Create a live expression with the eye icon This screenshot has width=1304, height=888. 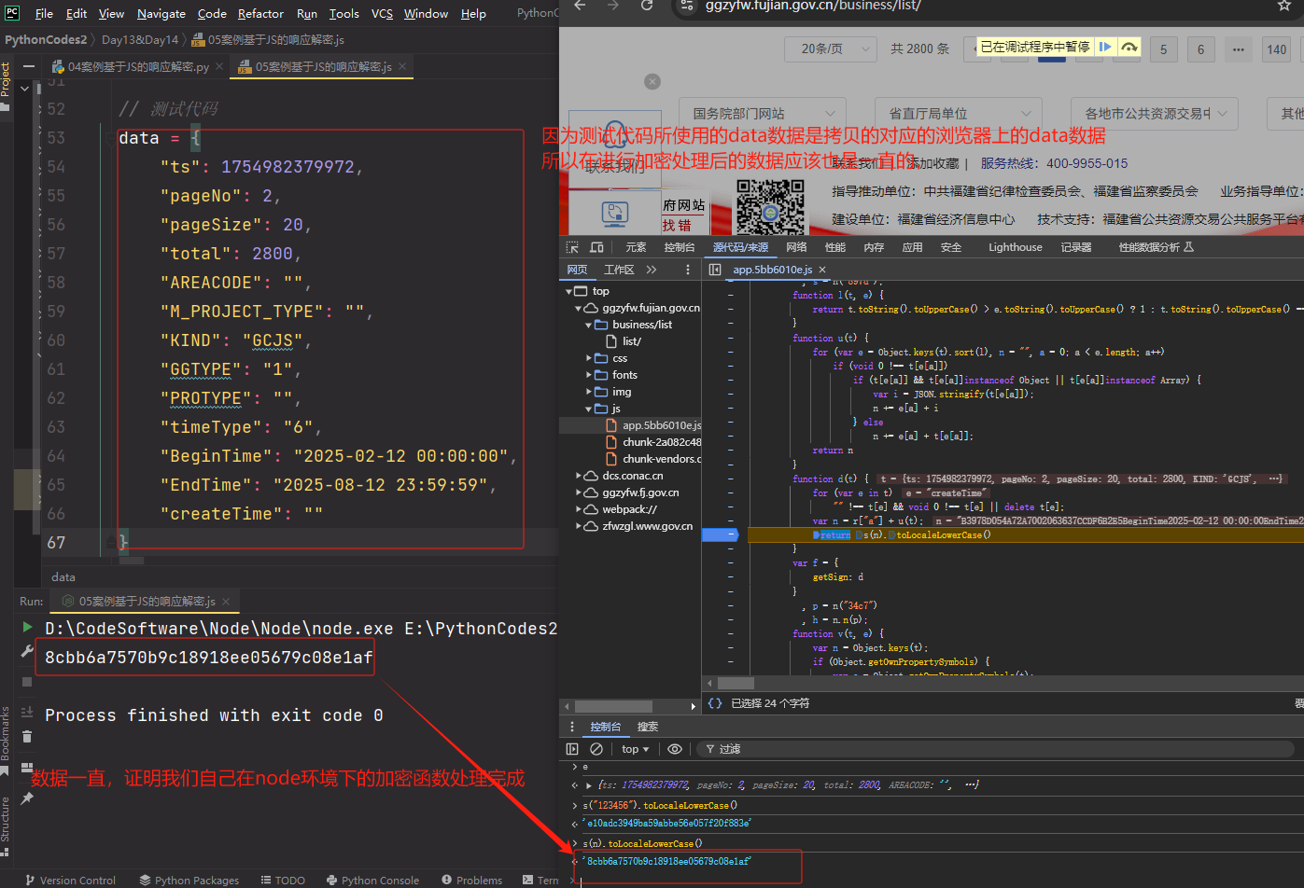pyautogui.click(x=675, y=749)
